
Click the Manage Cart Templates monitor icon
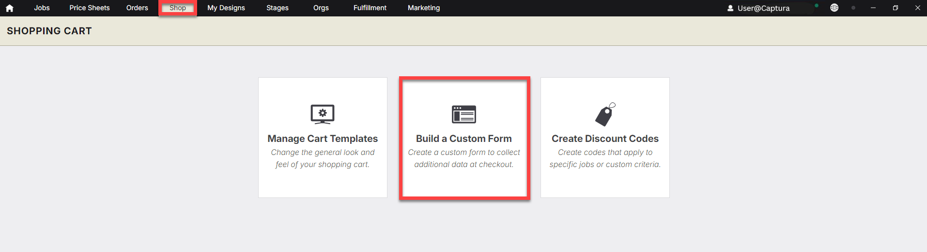pyautogui.click(x=323, y=114)
